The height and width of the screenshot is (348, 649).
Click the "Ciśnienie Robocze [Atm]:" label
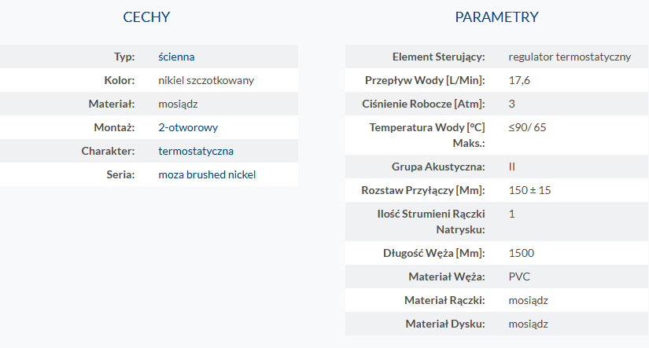pyautogui.click(x=423, y=104)
